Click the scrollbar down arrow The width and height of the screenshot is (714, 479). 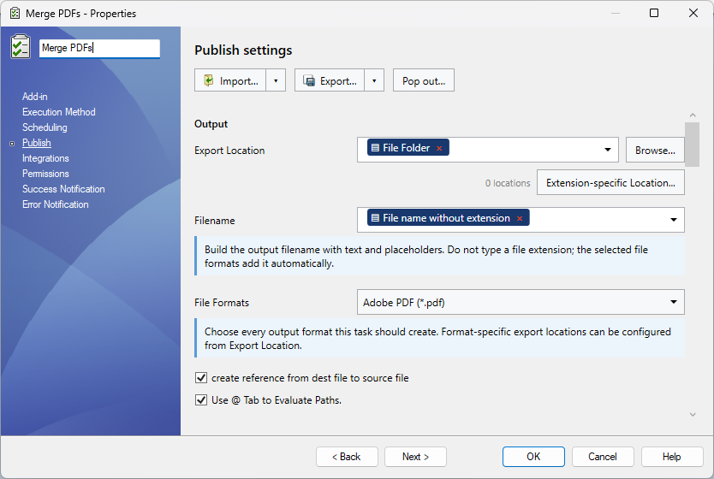click(693, 414)
